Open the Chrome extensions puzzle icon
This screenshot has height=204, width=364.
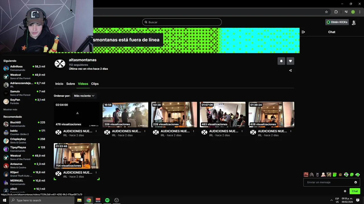point(336,12)
